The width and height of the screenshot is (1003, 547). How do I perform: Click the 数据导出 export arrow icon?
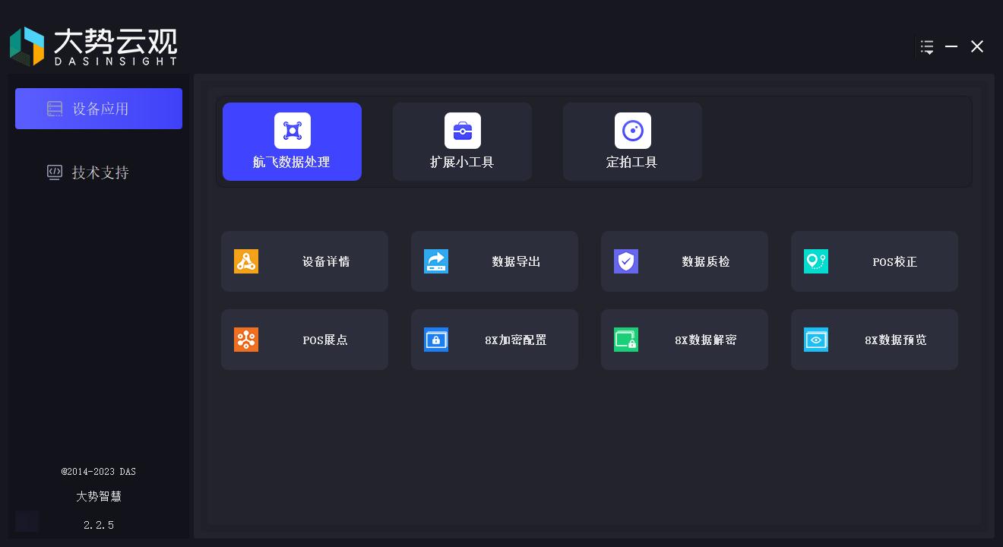click(x=436, y=261)
